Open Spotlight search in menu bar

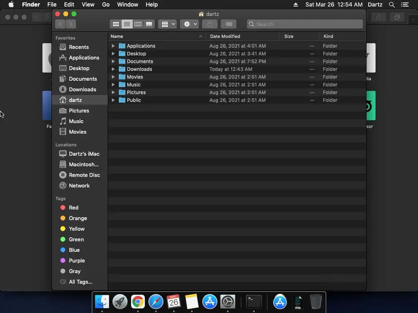(x=391, y=4)
